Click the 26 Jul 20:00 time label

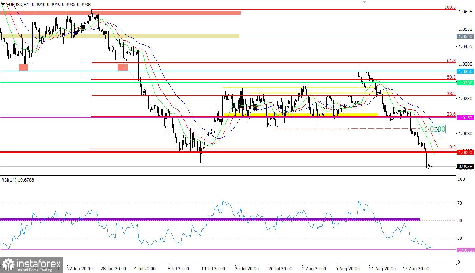pos(281,269)
